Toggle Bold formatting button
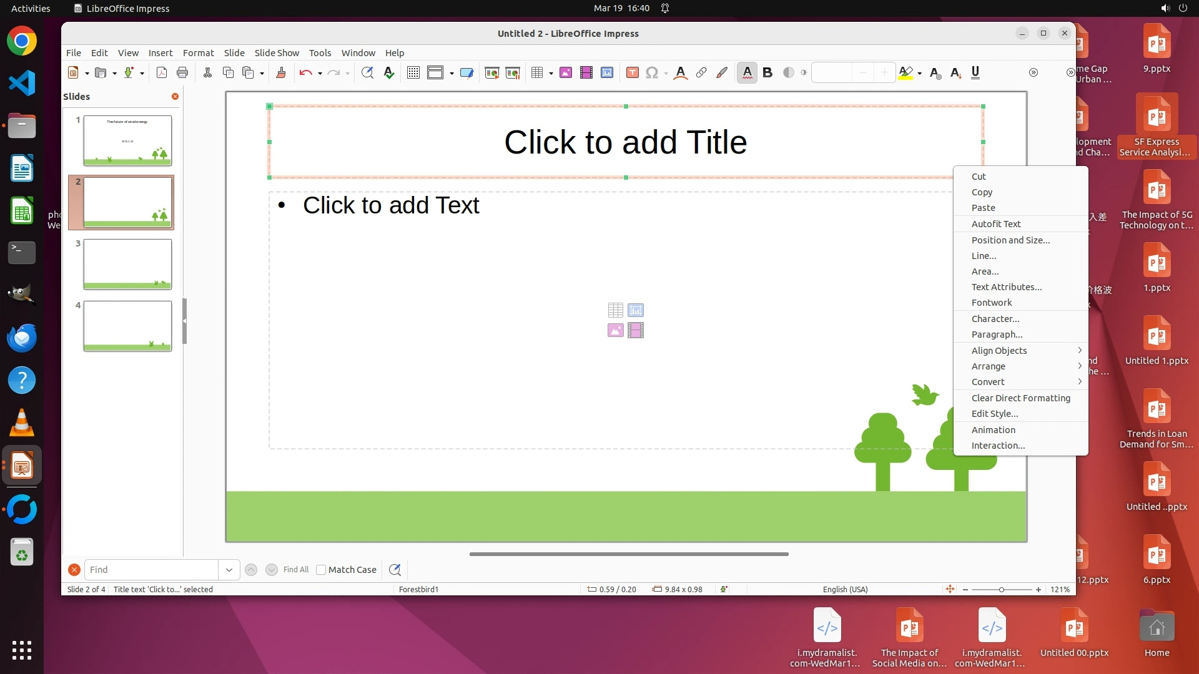1199x674 pixels. pyautogui.click(x=767, y=73)
